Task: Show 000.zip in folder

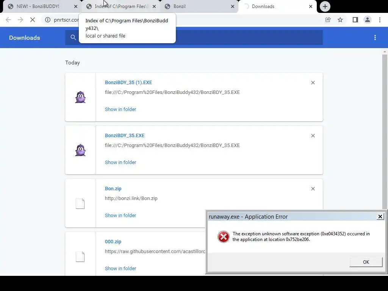Action: coord(120,269)
